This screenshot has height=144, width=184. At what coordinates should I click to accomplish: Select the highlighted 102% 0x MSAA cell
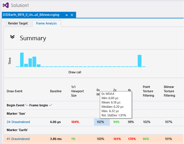[102, 122]
